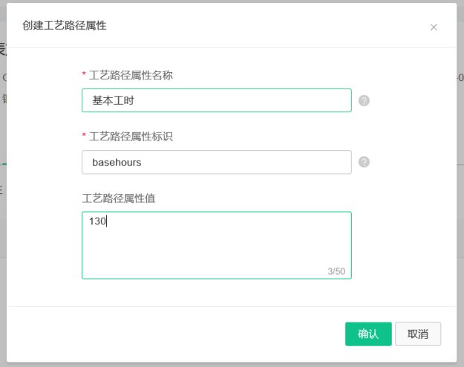Screen dimensions: 464x367
Task: Click the 工艺路径属性值 field label
Action: 119,198
